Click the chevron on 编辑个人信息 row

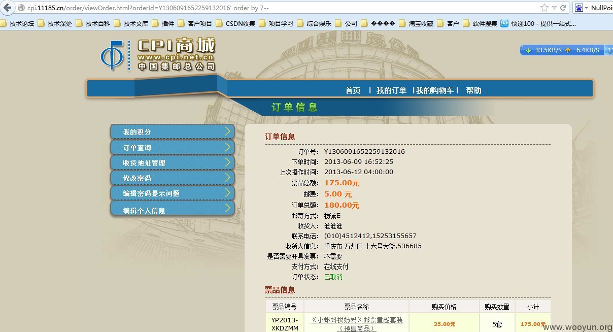point(227,209)
